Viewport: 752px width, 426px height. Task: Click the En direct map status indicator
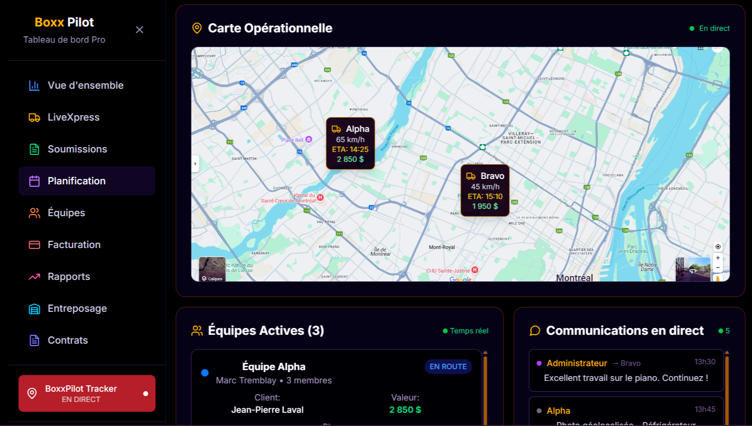coord(710,28)
